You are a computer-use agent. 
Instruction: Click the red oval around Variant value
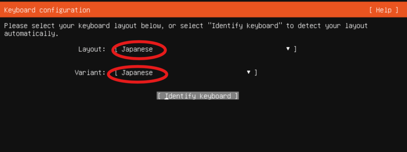[x=138, y=74]
